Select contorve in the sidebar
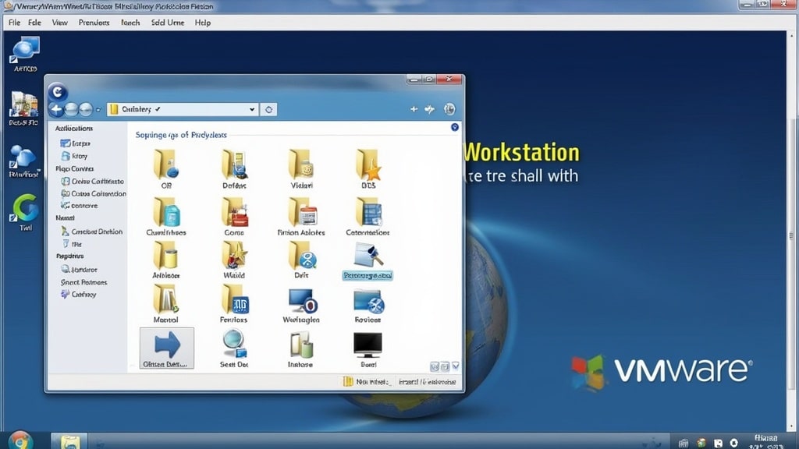The width and height of the screenshot is (799, 449). point(79,206)
